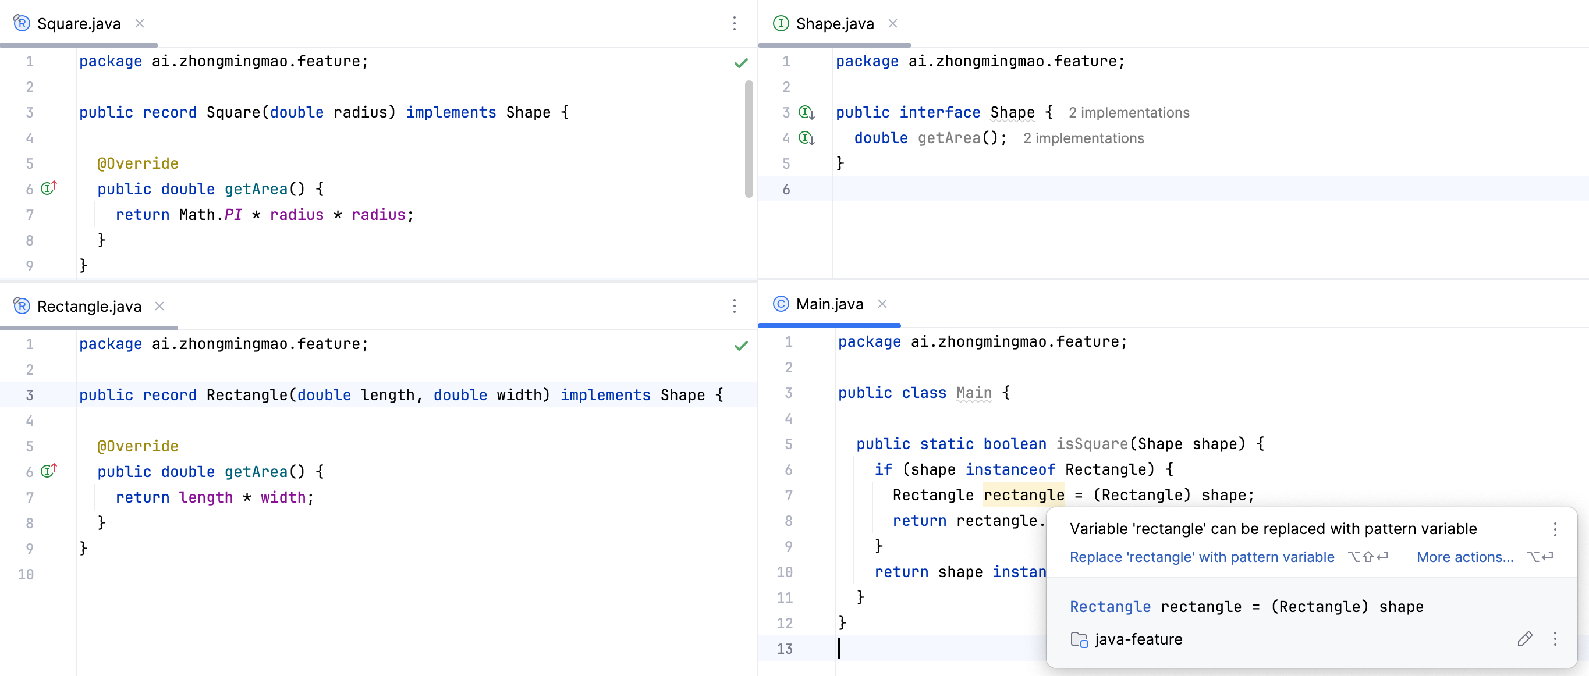Image resolution: width=1589 pixels, height=676 pixels.
Task: Click 'Replace rectangle with pattern variable' quick fix
Action: tap(1201, 557)
